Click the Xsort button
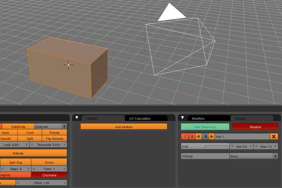This screenshot has height=188, width=282. click(30, 132)
